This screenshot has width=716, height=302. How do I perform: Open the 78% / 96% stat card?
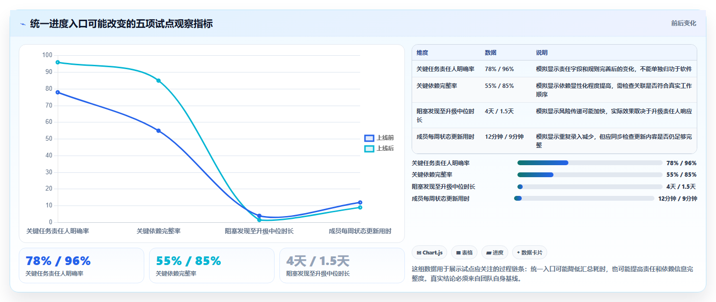point(81,266)
